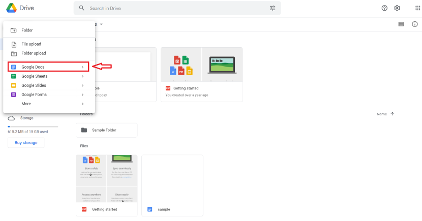This screenshot has width=422, height=221.
Task: Select Google Forms menu entry
Action: click(x=49, y=94)
